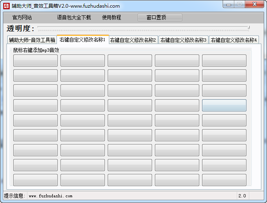This screenshot has height=203, width=267.
Task: Click www.fuzhudashi.com in status bar
Action: coord(50,196)
